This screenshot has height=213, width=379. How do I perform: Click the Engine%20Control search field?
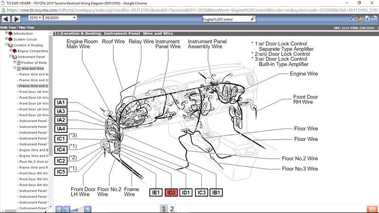226,19
